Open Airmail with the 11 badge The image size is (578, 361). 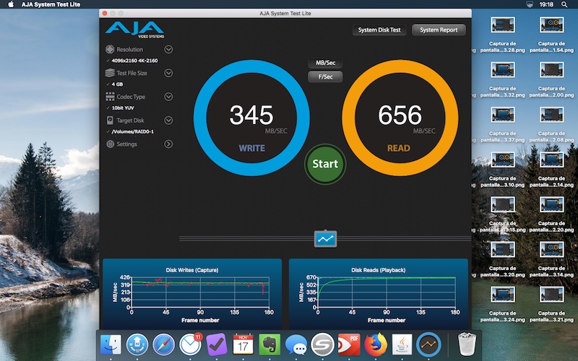pyautogui.click(x=190, y=344)
